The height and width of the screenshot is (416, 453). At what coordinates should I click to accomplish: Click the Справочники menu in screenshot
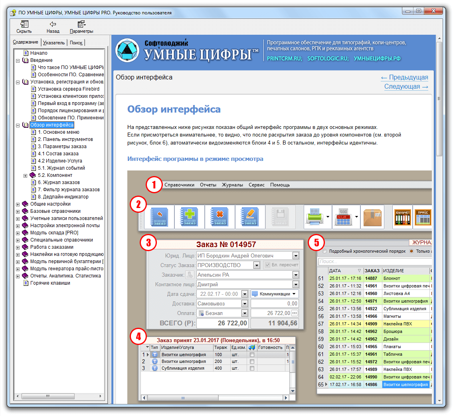coord(179,185)
